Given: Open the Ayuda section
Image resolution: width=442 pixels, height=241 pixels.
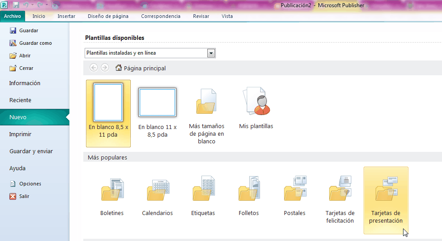Looking at the screenshot, I should [17, 168].
